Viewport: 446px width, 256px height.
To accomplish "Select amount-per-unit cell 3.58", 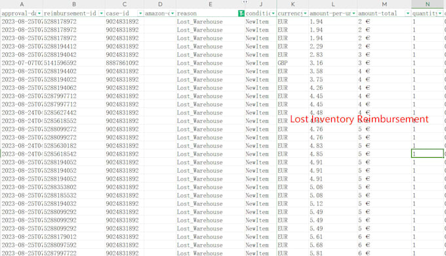I will (333, 71).
